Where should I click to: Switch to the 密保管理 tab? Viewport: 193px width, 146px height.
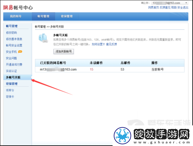pyautogui.click(x=67, y=16)
